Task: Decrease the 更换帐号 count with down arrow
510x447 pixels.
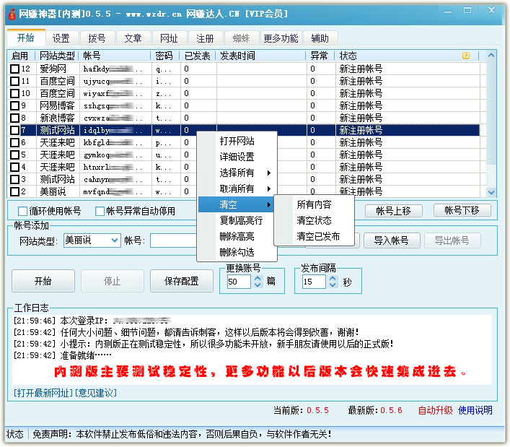Action: 258,285
